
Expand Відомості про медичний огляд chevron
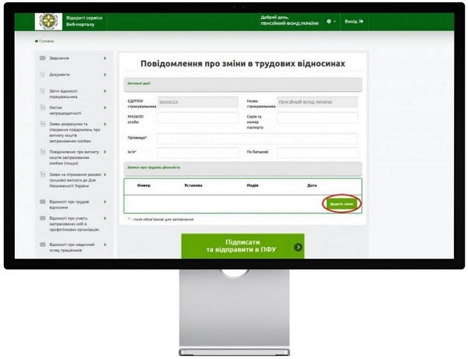[105, 245]
